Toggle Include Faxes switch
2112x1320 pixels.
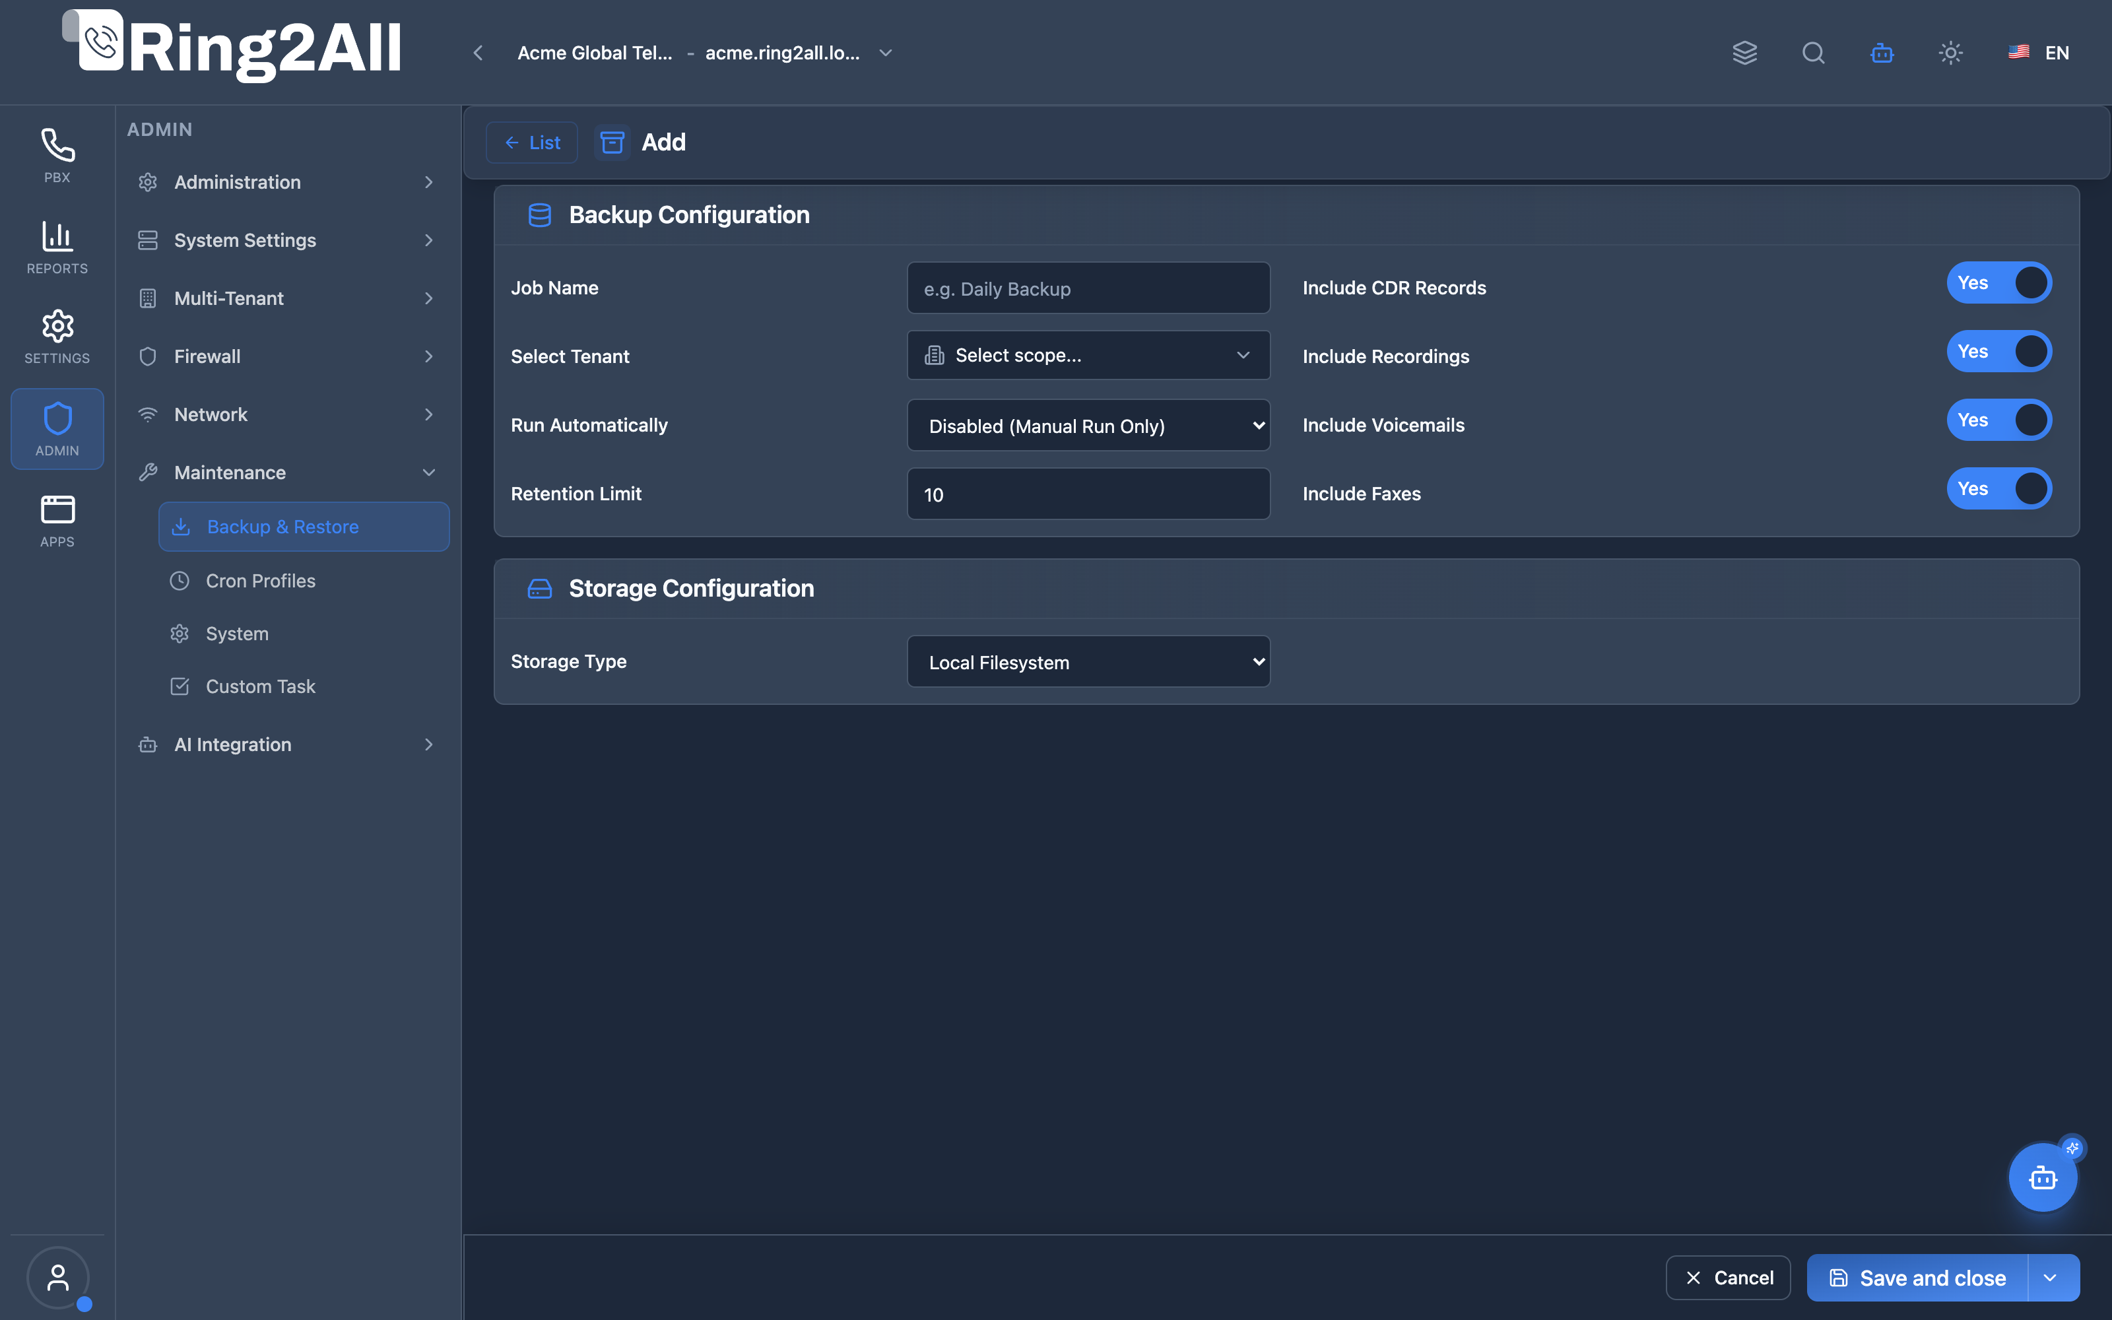coord(1998,488)
